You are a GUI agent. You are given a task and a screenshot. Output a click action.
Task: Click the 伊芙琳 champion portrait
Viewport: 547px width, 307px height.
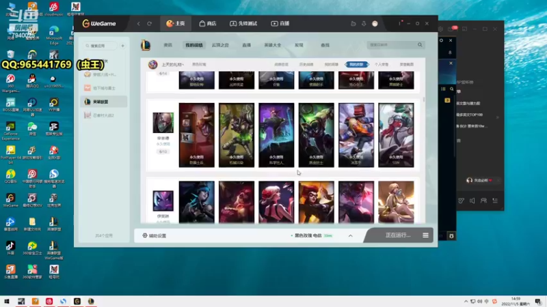click(x=163, y=201)
